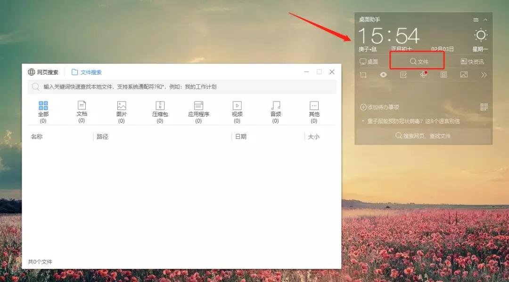
Task: Select the screenshot/crop tool in the assistant panel
Action: click(363, 74)
